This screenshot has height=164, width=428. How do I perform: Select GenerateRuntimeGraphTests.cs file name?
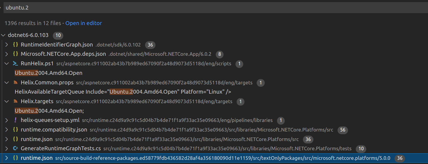61,148
